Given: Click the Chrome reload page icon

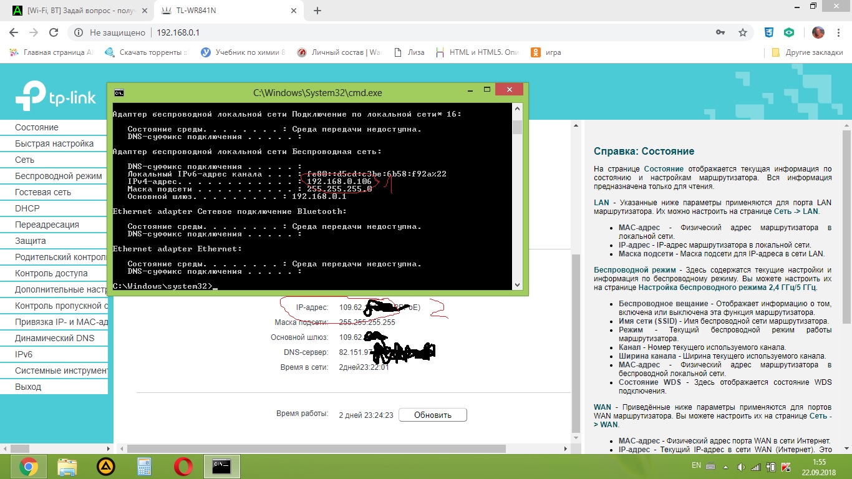Looking at the screenshot, I should tap(54, 32).
